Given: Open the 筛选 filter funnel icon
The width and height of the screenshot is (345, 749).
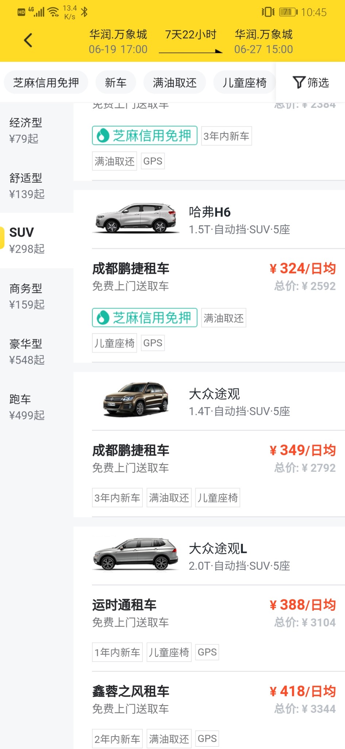Looking at the screenshot, I should coord(299,82).
